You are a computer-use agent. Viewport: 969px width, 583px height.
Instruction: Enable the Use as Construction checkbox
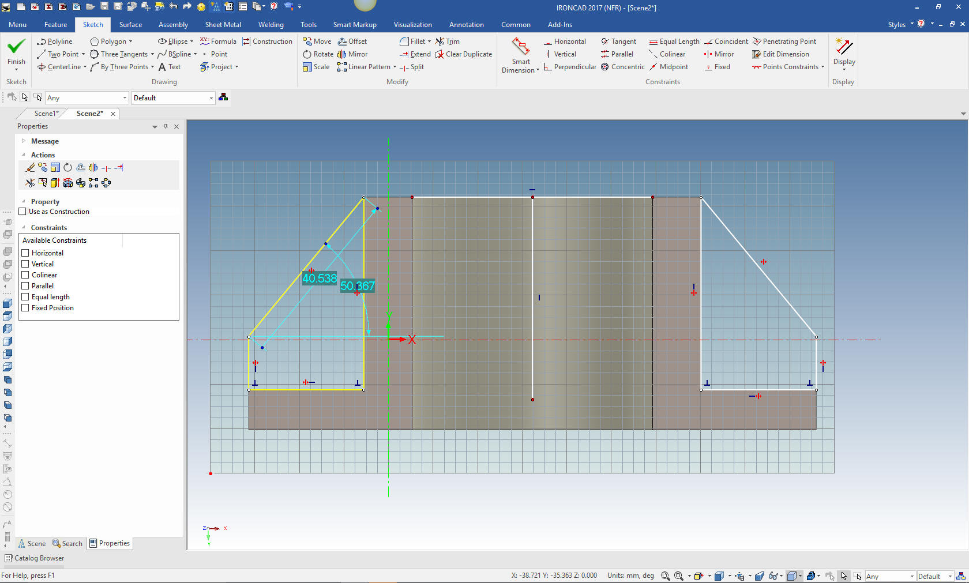click(22, 212)
